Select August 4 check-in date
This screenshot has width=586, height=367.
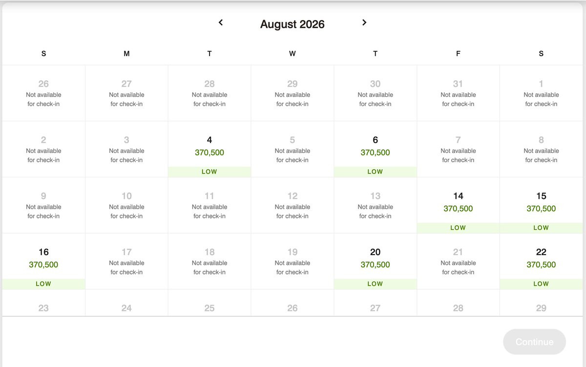coord(209,149)
